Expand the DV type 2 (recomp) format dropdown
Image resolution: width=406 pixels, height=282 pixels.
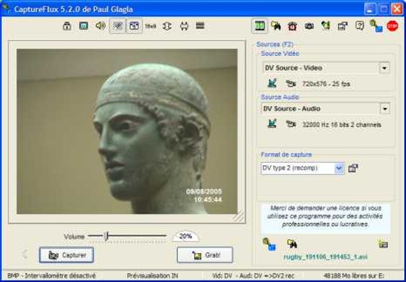(339, 169)
